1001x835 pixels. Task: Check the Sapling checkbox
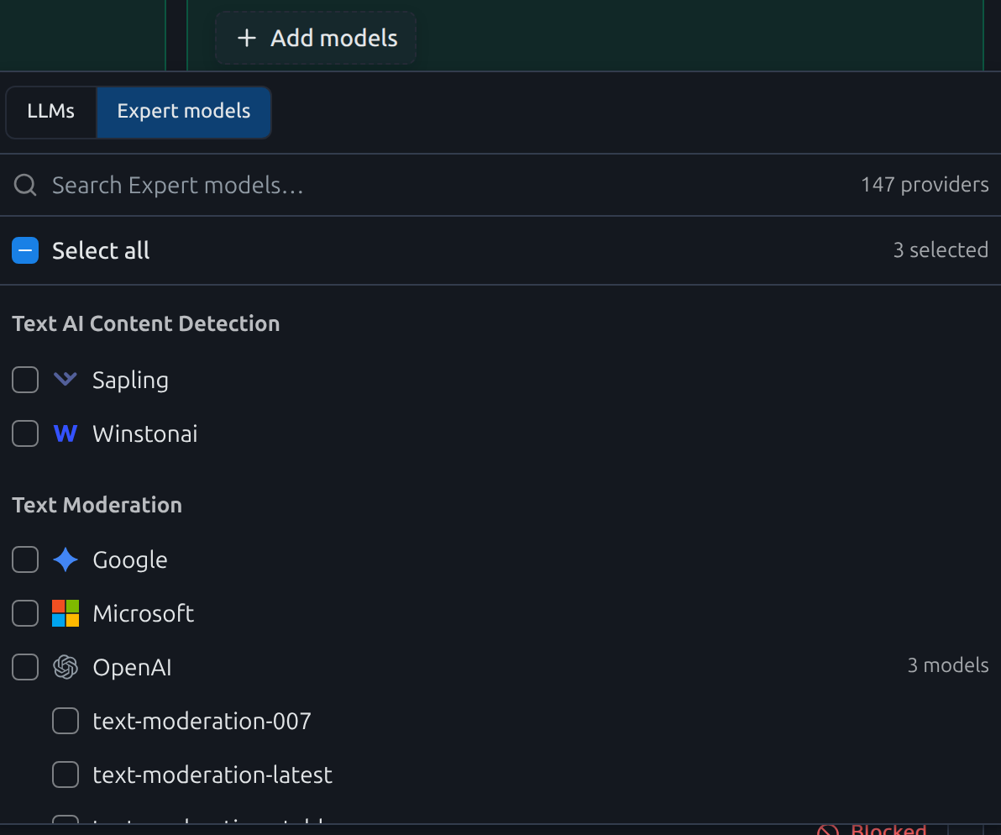coord(25,380)
